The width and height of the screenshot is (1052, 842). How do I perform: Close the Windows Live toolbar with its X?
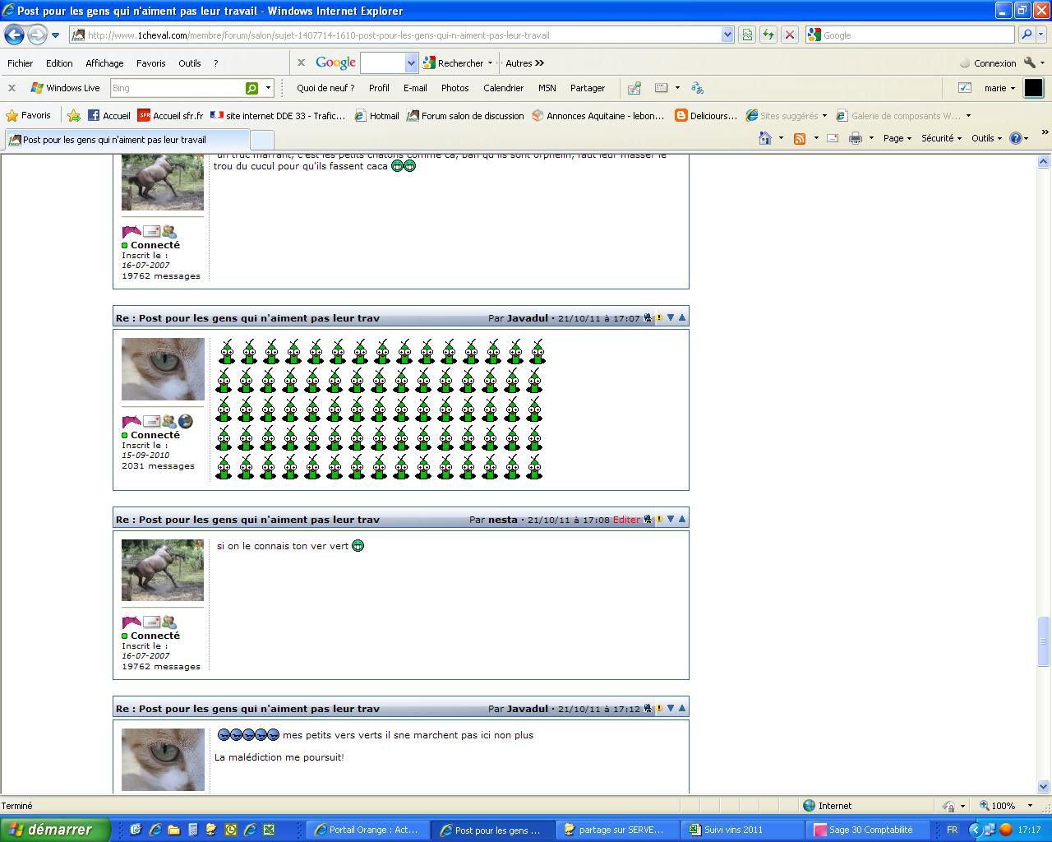click(x=12, y=88)
